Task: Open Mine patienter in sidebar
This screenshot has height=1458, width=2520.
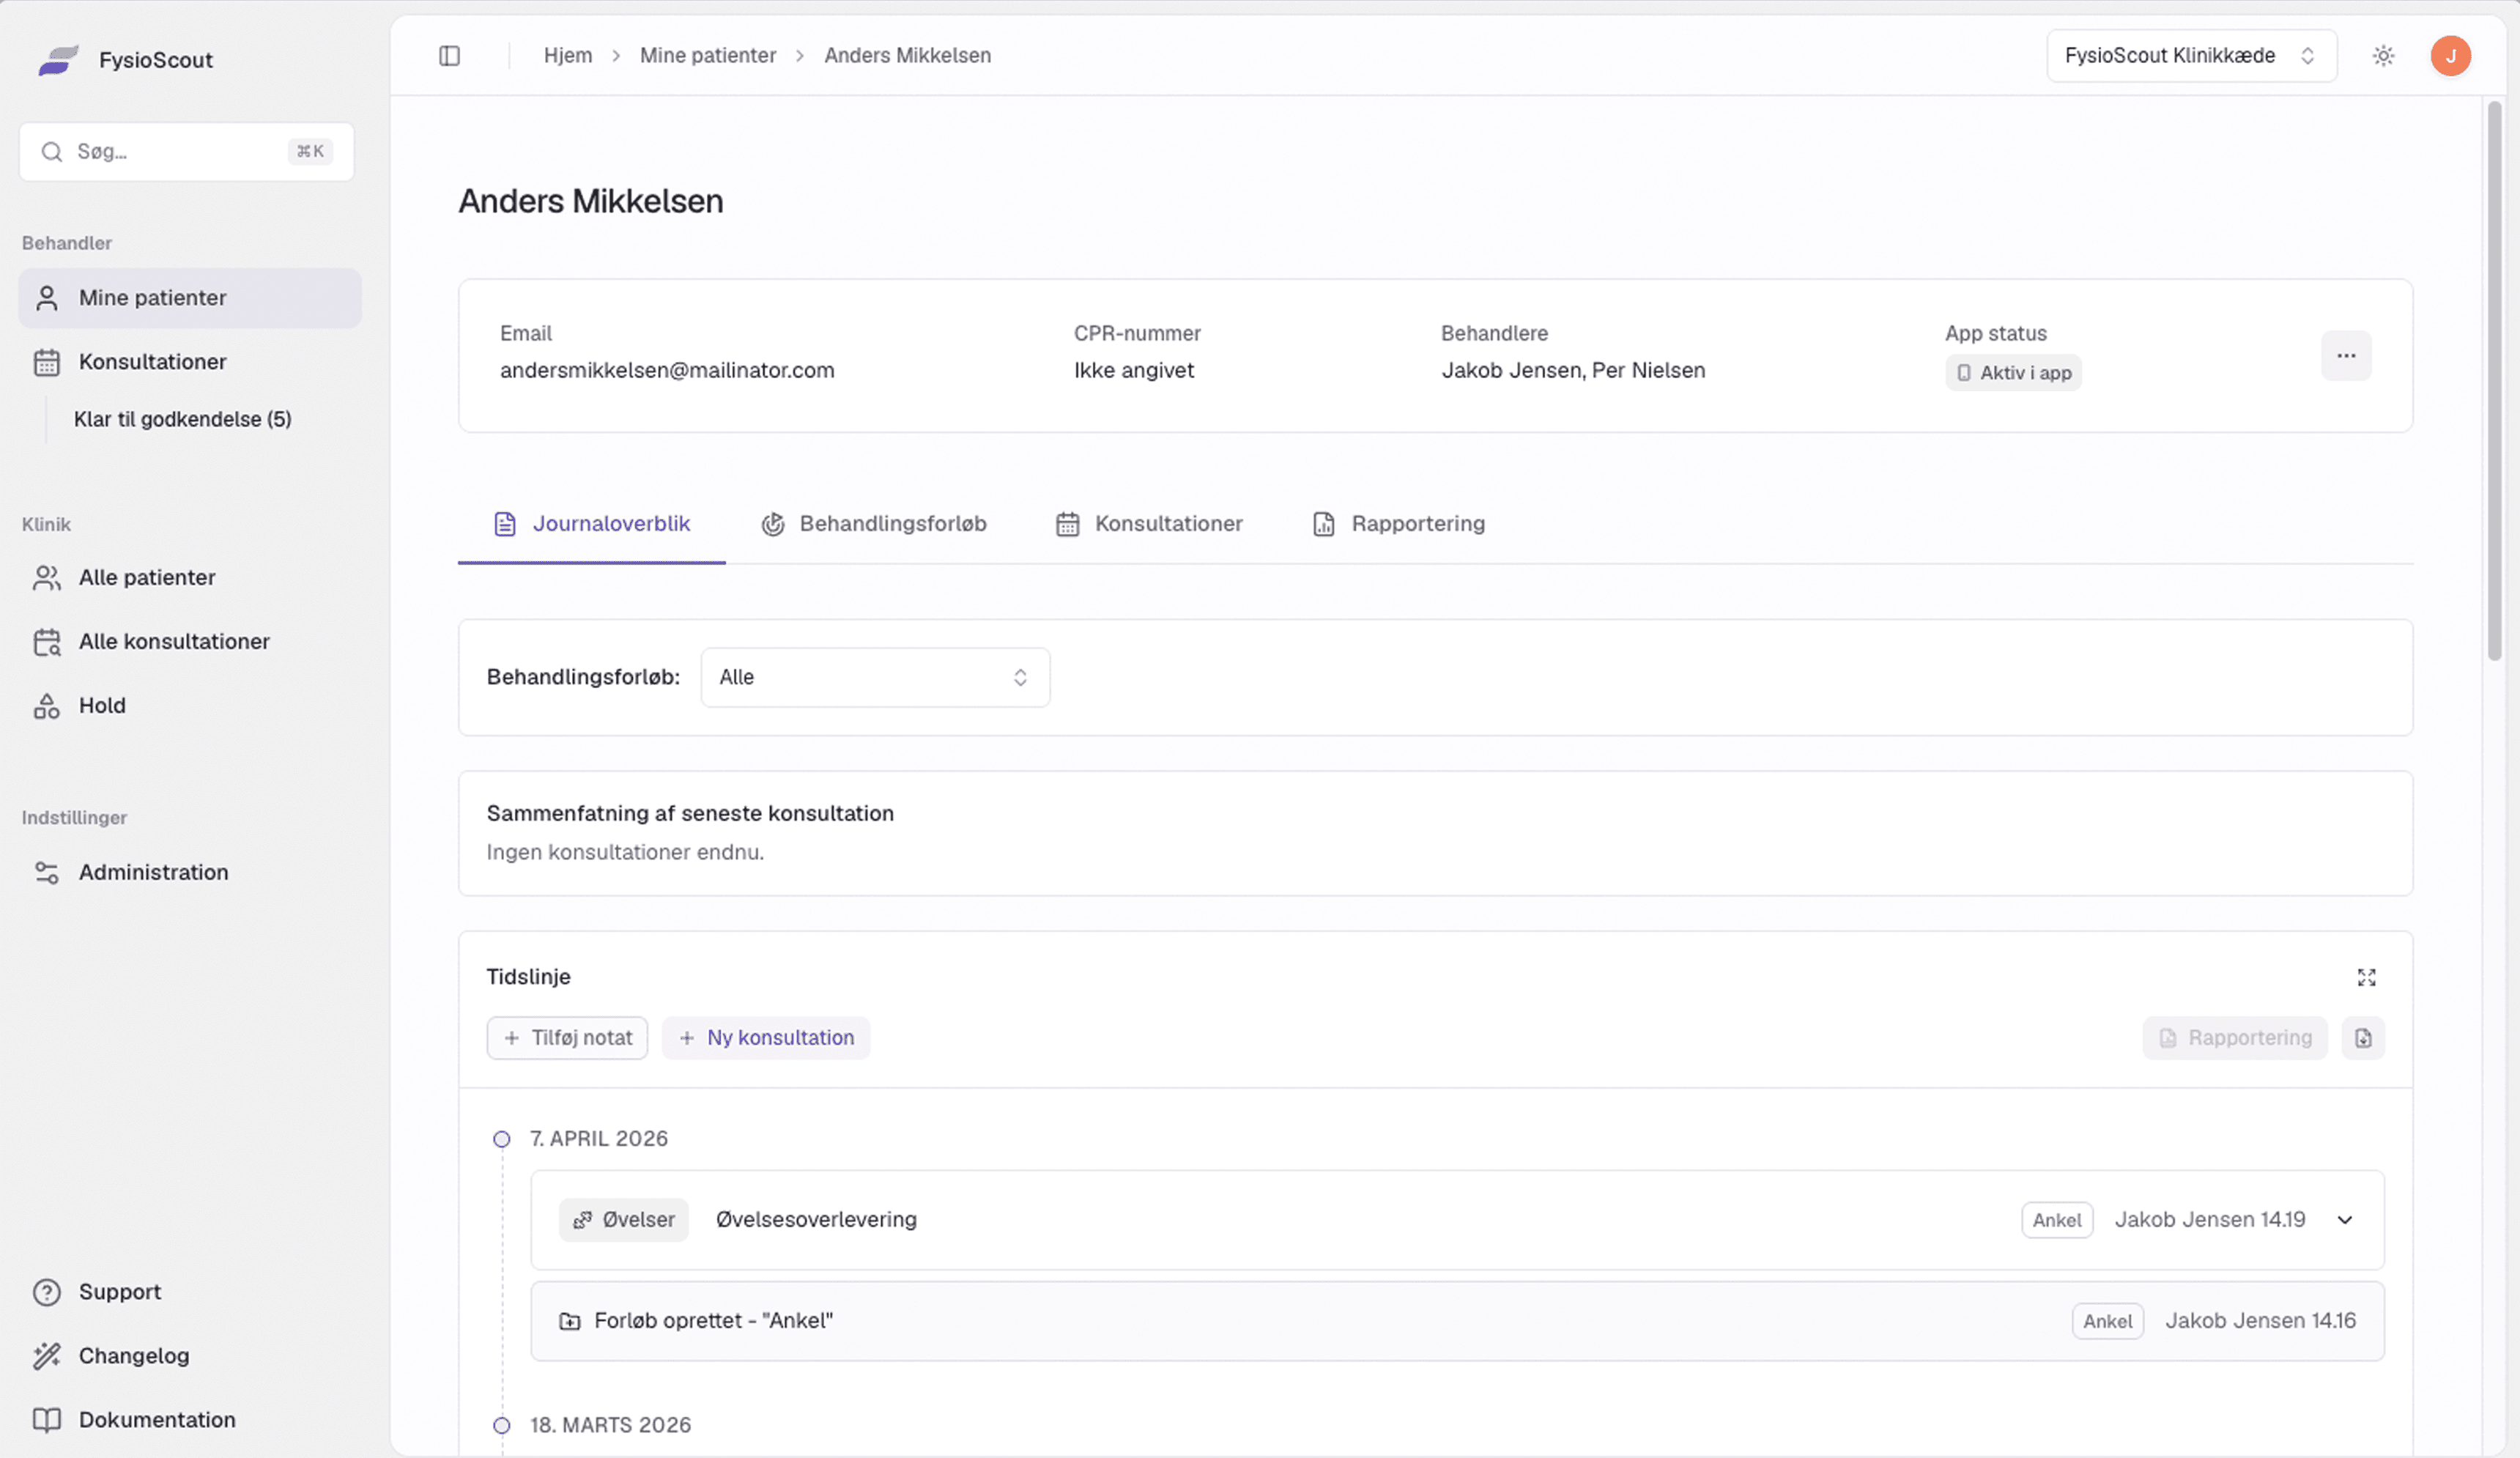Action: tap(190, 298)
